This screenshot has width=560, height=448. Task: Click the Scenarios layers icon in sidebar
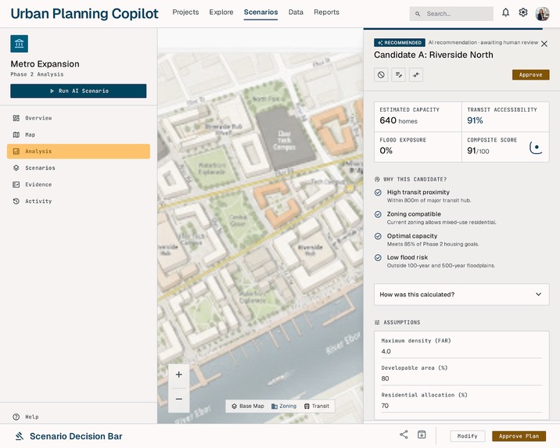point(16,168)
